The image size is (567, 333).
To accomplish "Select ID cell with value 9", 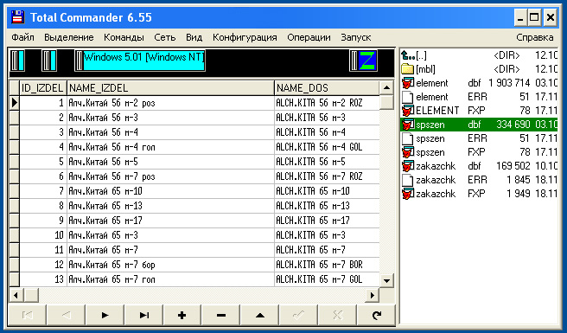I will pos(43,221).
